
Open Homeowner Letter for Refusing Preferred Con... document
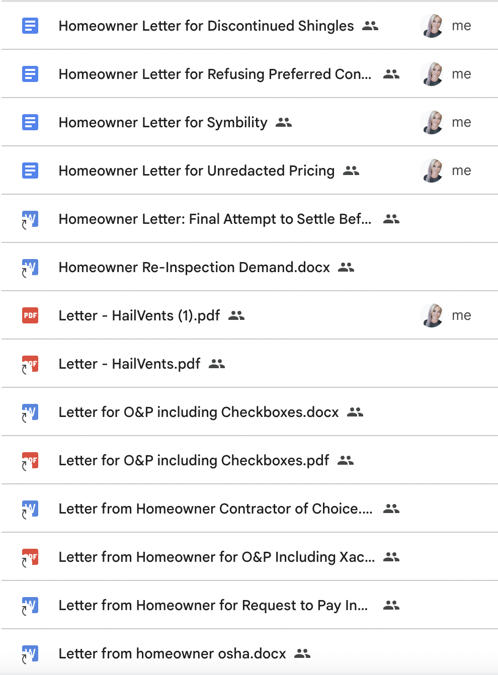(215, 74)
